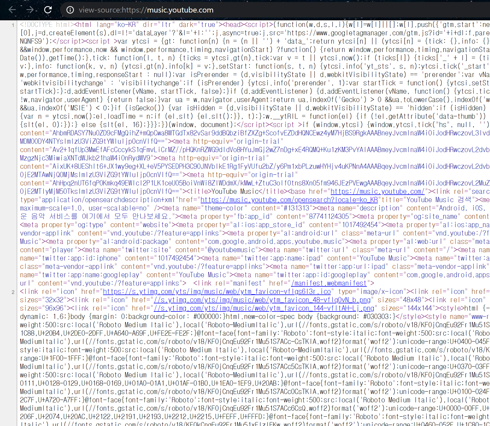Open the ytm_favicon_48 png link
This screenshot has height=426, width=490.
tap(262, 300)
